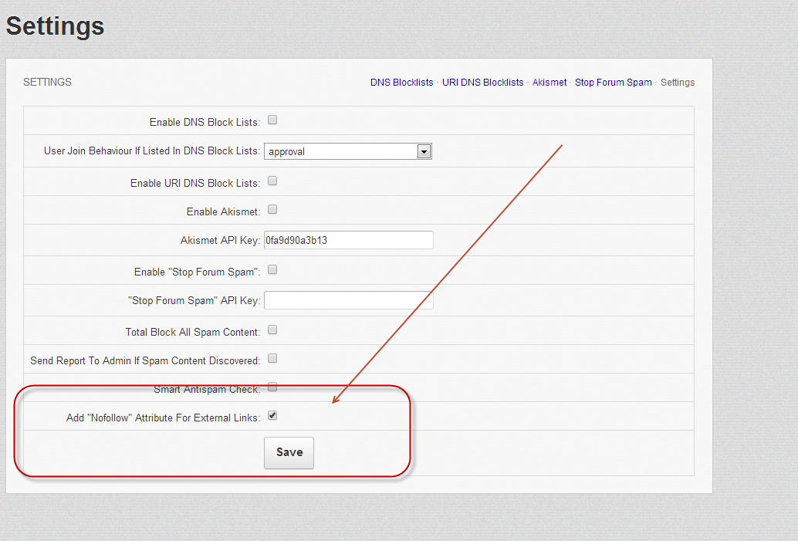This screenshot has width=798, height=541.
Task: Open the URI DNS Blocklists tab
Action: pos(482,83)
